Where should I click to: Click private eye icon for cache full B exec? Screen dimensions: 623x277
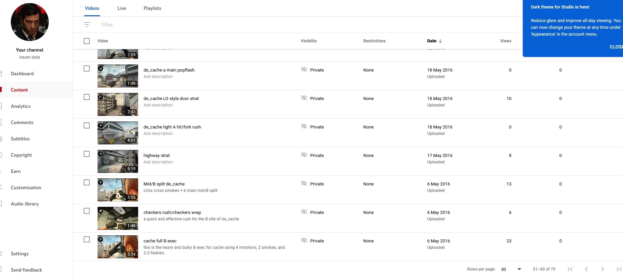(x=304, y=240)
